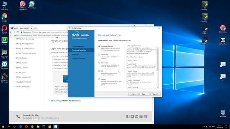Open MySQL Cluster link in Chrome

click(x=22, y=58)
